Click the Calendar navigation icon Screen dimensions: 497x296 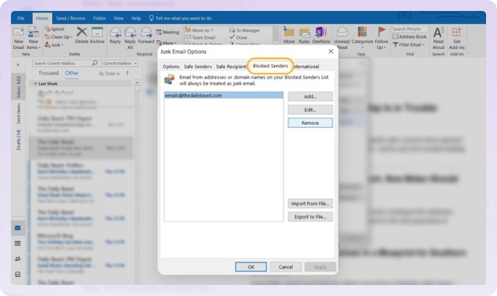click(18, 243)
